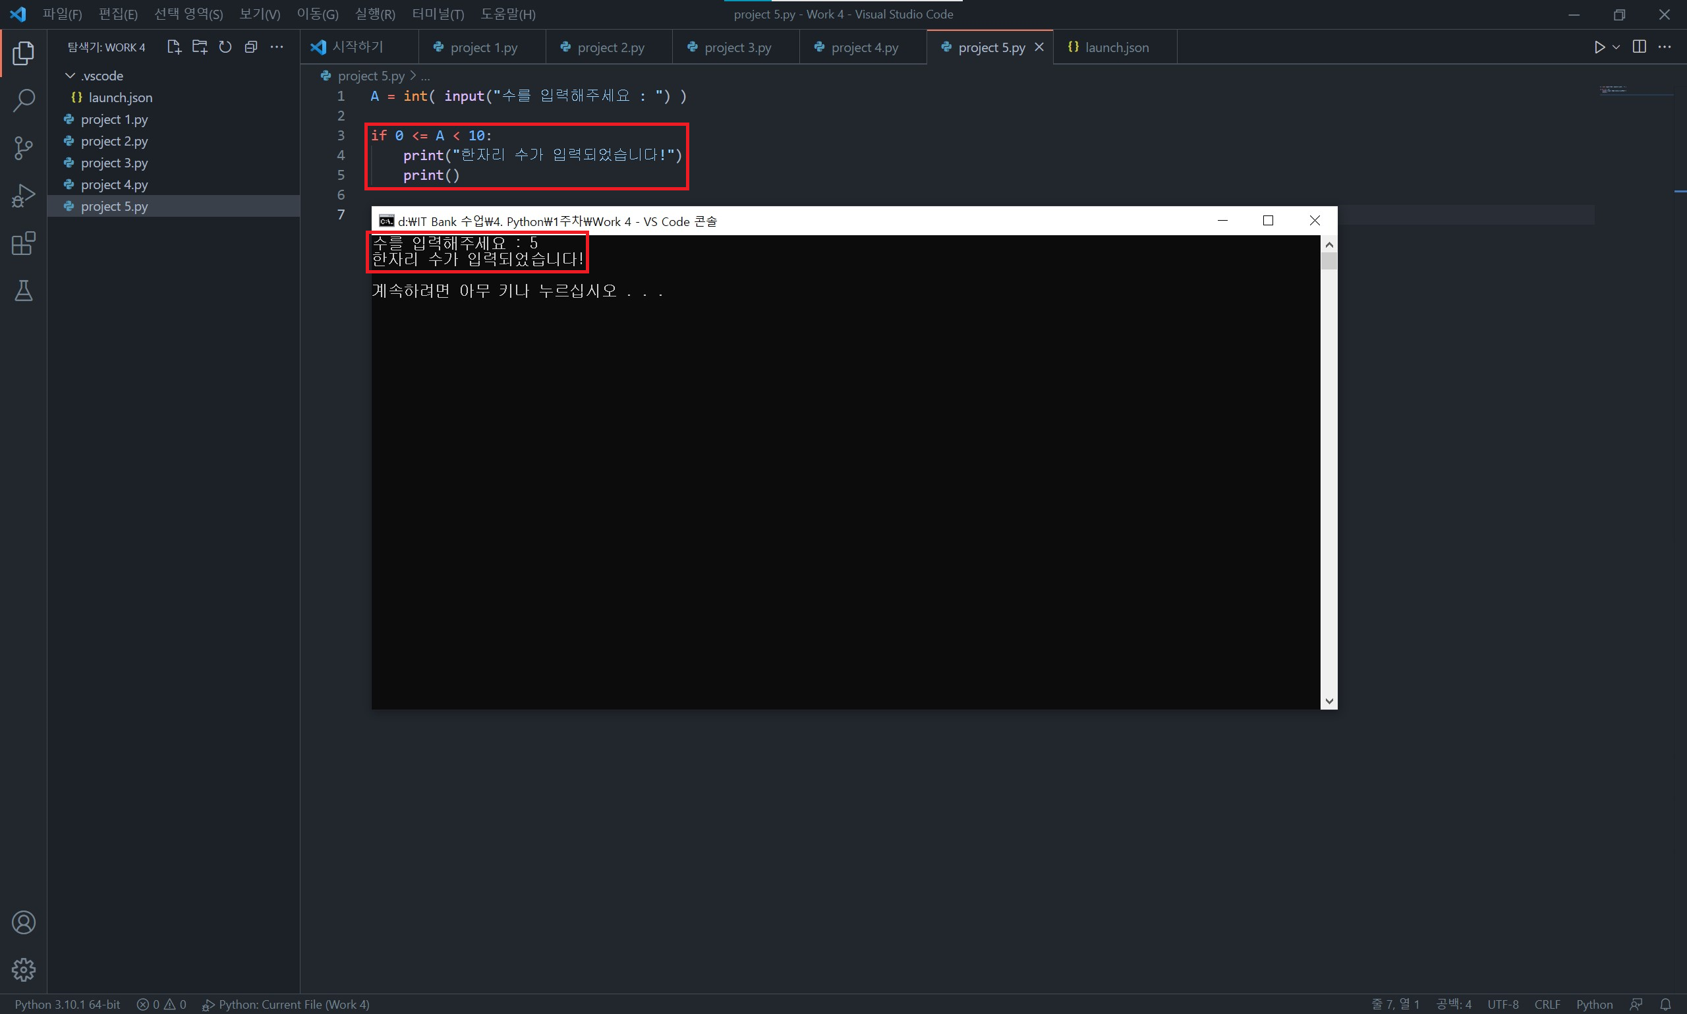Image resolution: width=1687 pixels, height=1014 pixels.
Task: Click Python 3.10.1 64-bit interpreter selector
Action: [x=67, y=1003]
